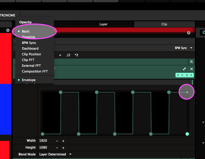Viewport: 205px width, 159px height.
Task: Click the expand arrows icon in the effect header
Action: [184, 69]
